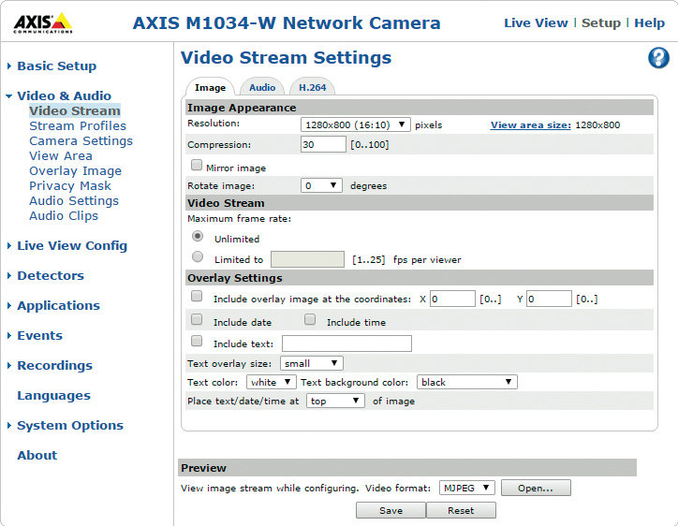The width and height of the screenshot is (678, 526).
Task: Open the Video format MJPEG dropdown
Action: [x=467, y=488]
